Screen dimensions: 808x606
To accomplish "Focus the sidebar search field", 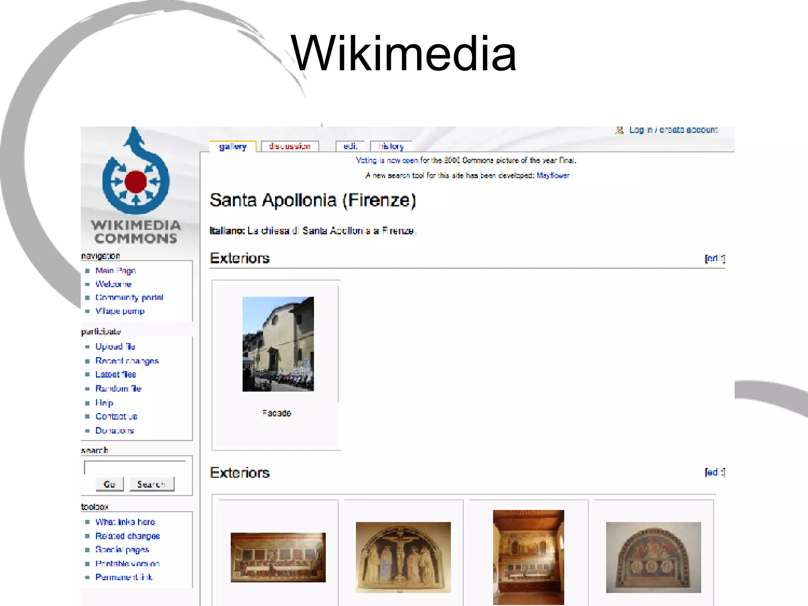I will pos(135,468).
